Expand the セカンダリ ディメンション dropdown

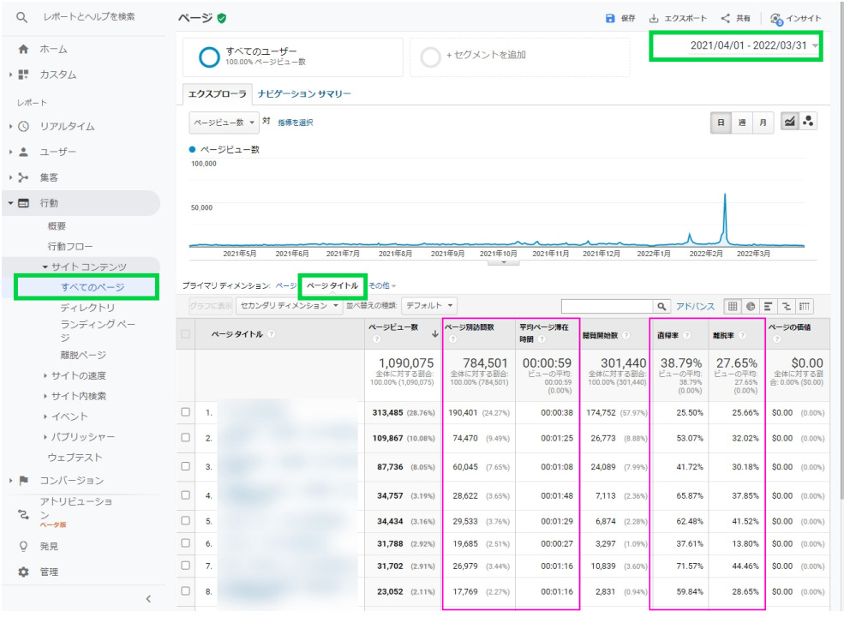click(290, 306)
